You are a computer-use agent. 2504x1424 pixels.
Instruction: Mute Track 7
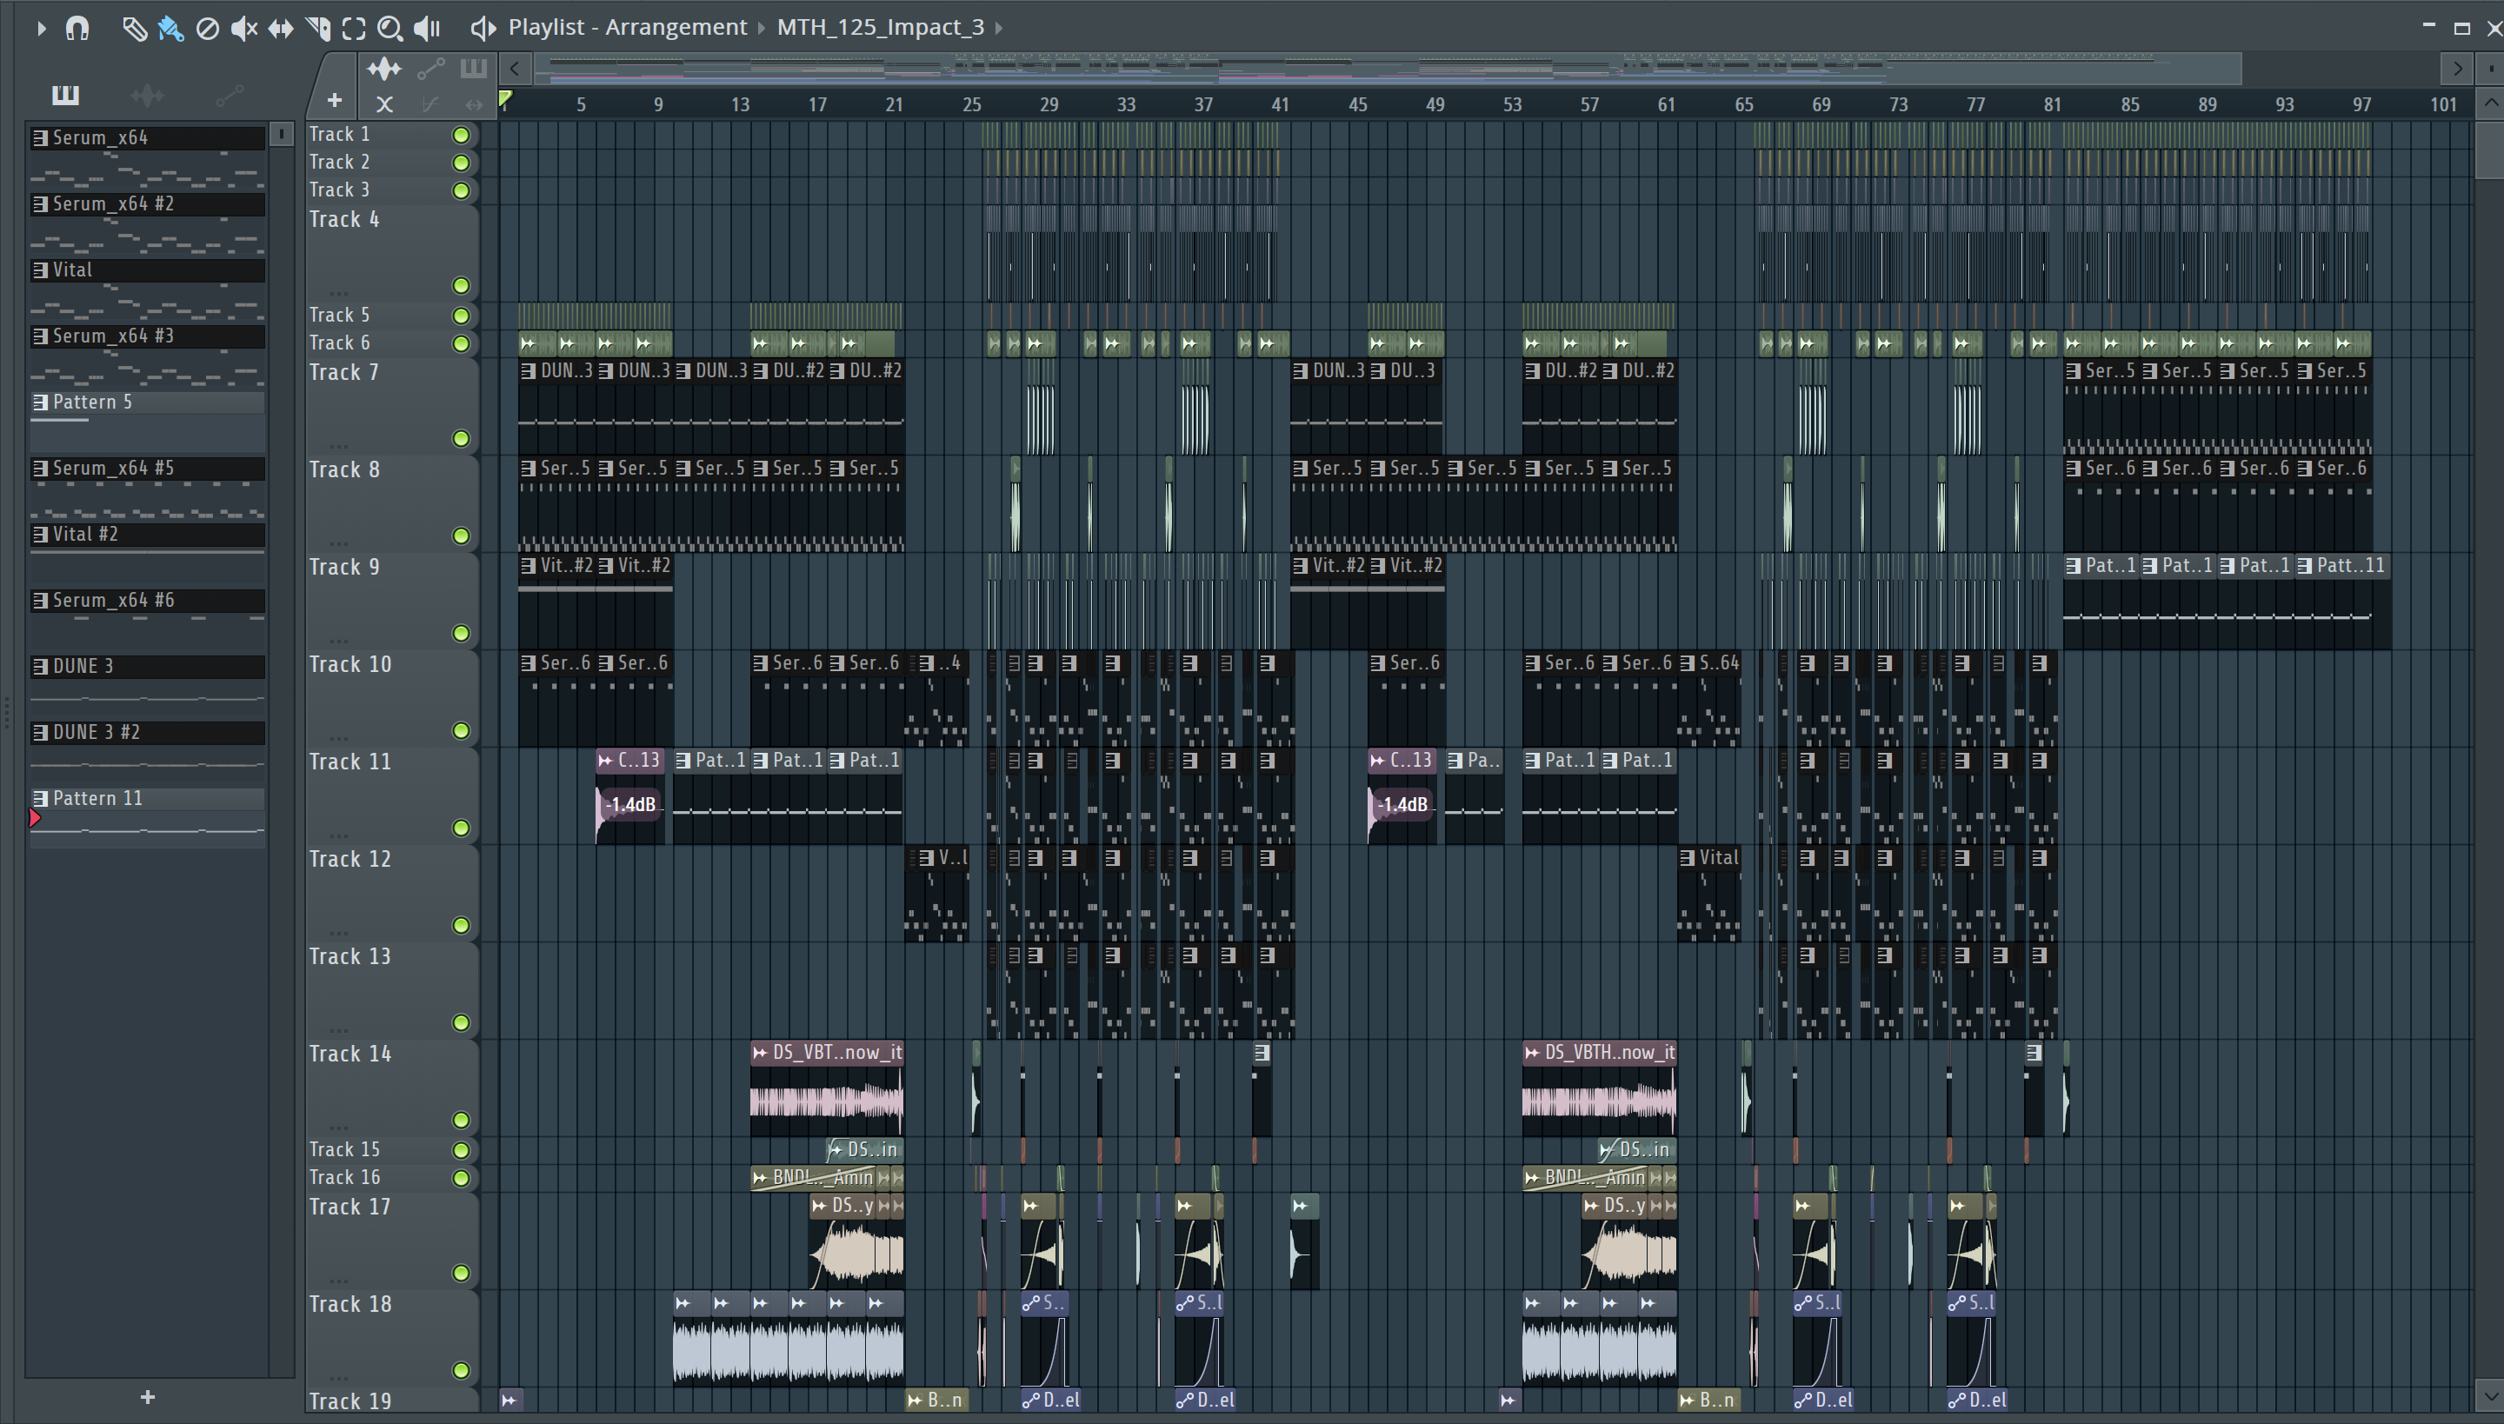[461, 438]
